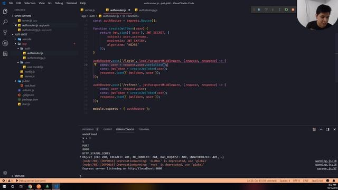The width and height of the screenshot is (338, 190).
Task: Change indentation via Spaces: 4
Action: pyautogui.click(x=285, y=180)
